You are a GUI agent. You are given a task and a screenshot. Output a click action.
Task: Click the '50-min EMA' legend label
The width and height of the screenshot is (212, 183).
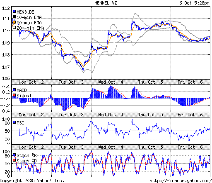[29, 23]
